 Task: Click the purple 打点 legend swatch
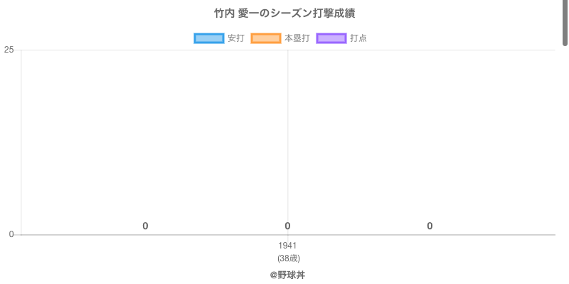click(331, 38)
